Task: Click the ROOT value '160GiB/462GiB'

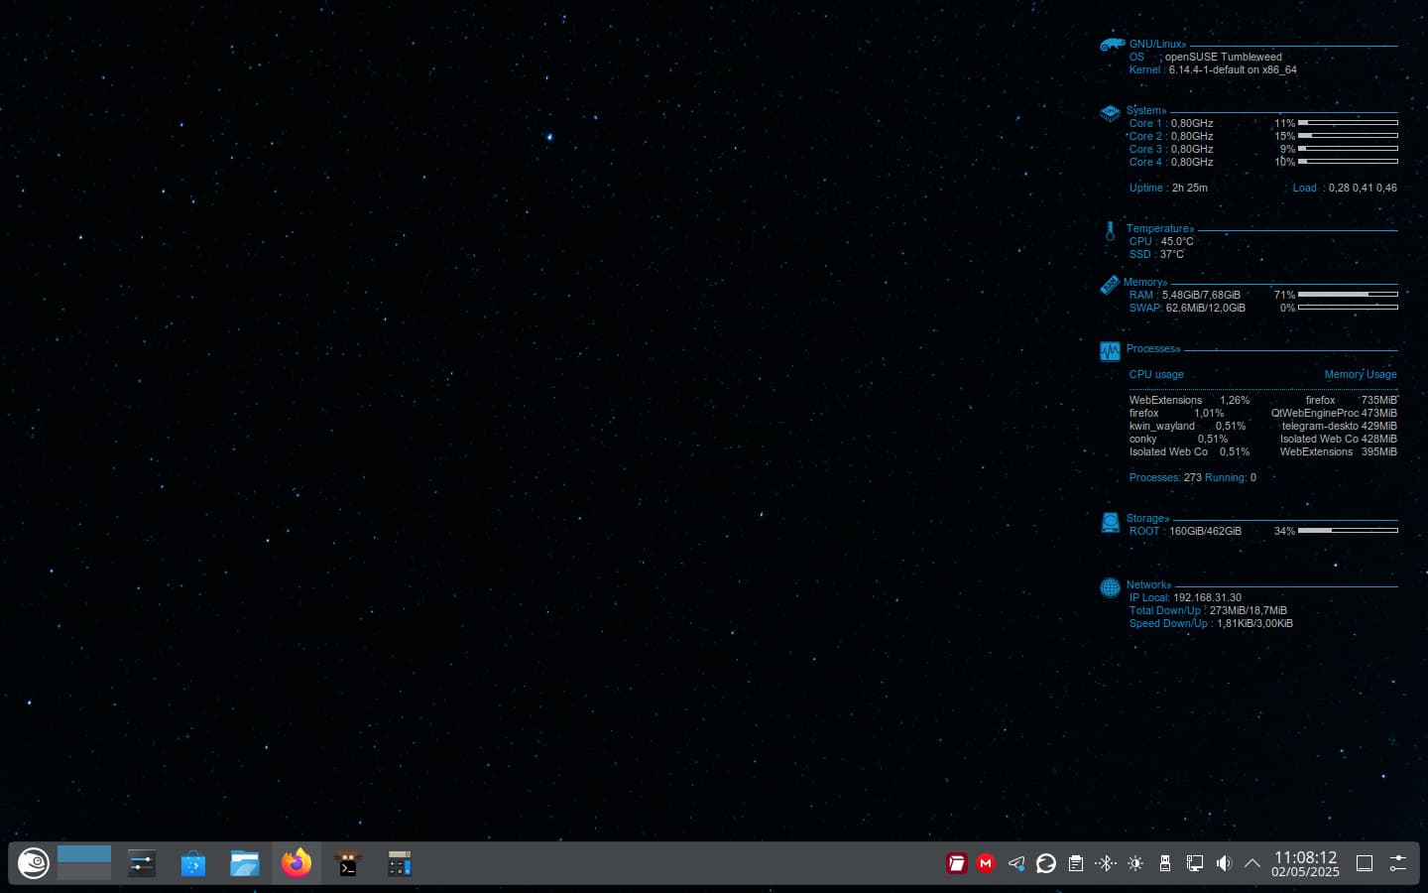Action: tap(1205, 531)
